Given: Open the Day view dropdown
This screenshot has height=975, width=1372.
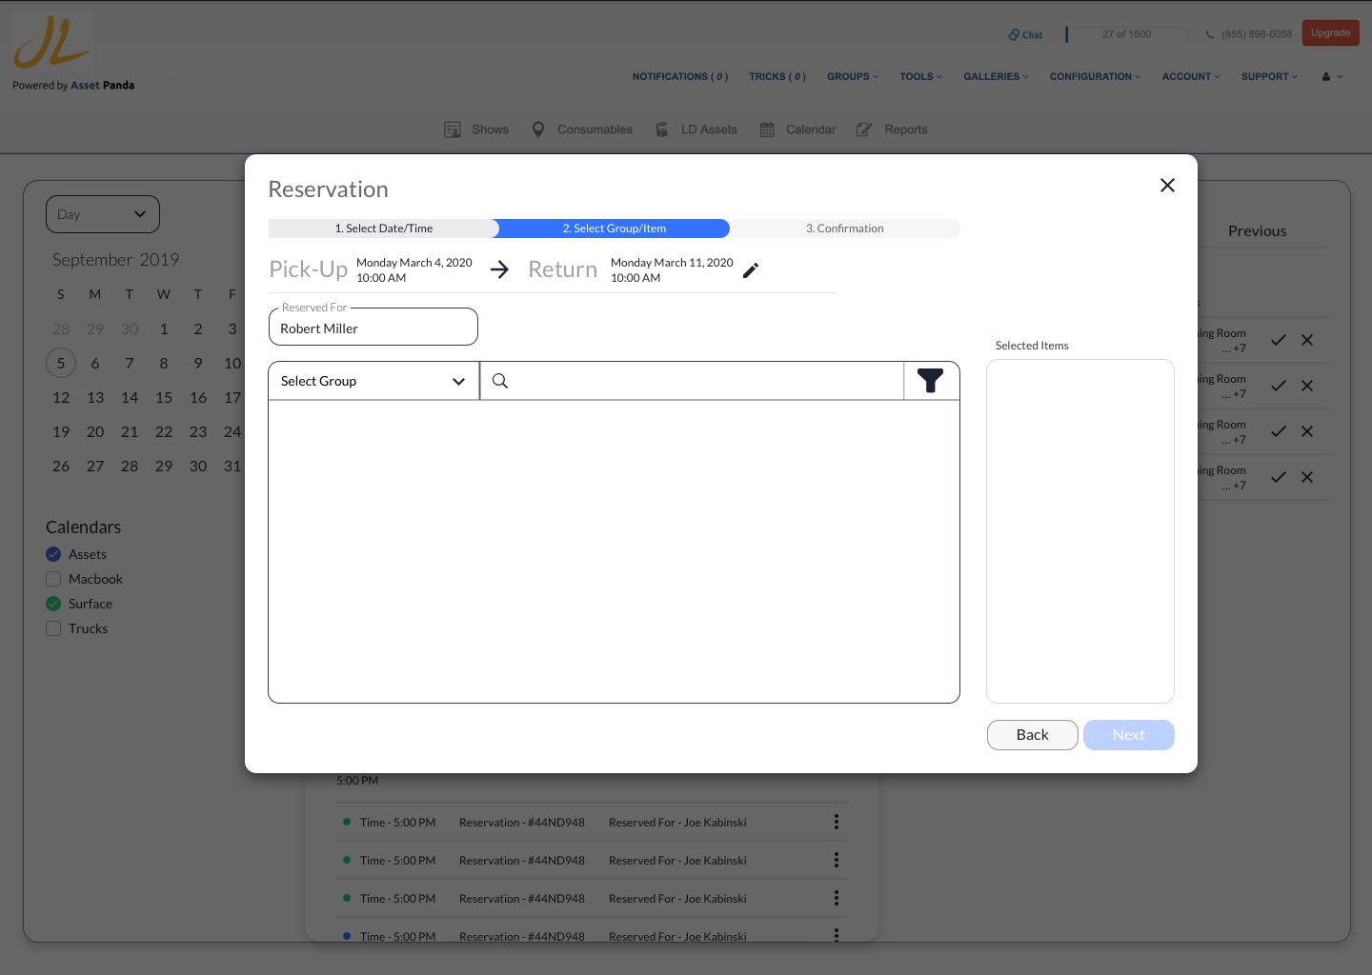Looking at the screenshot, I should (103, 214).
